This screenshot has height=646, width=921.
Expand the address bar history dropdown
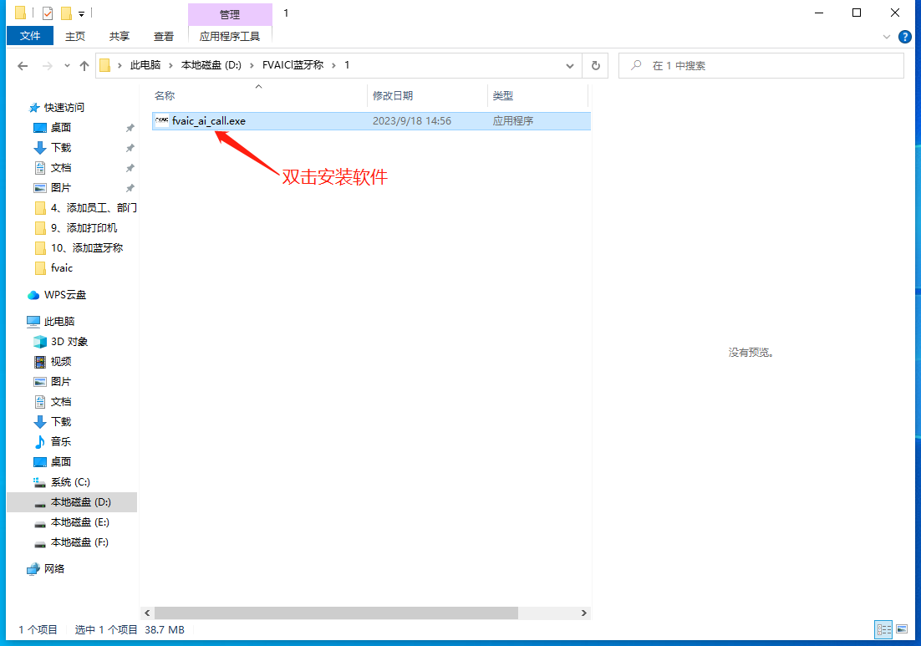pyautogui.click(x=570, y=65)
